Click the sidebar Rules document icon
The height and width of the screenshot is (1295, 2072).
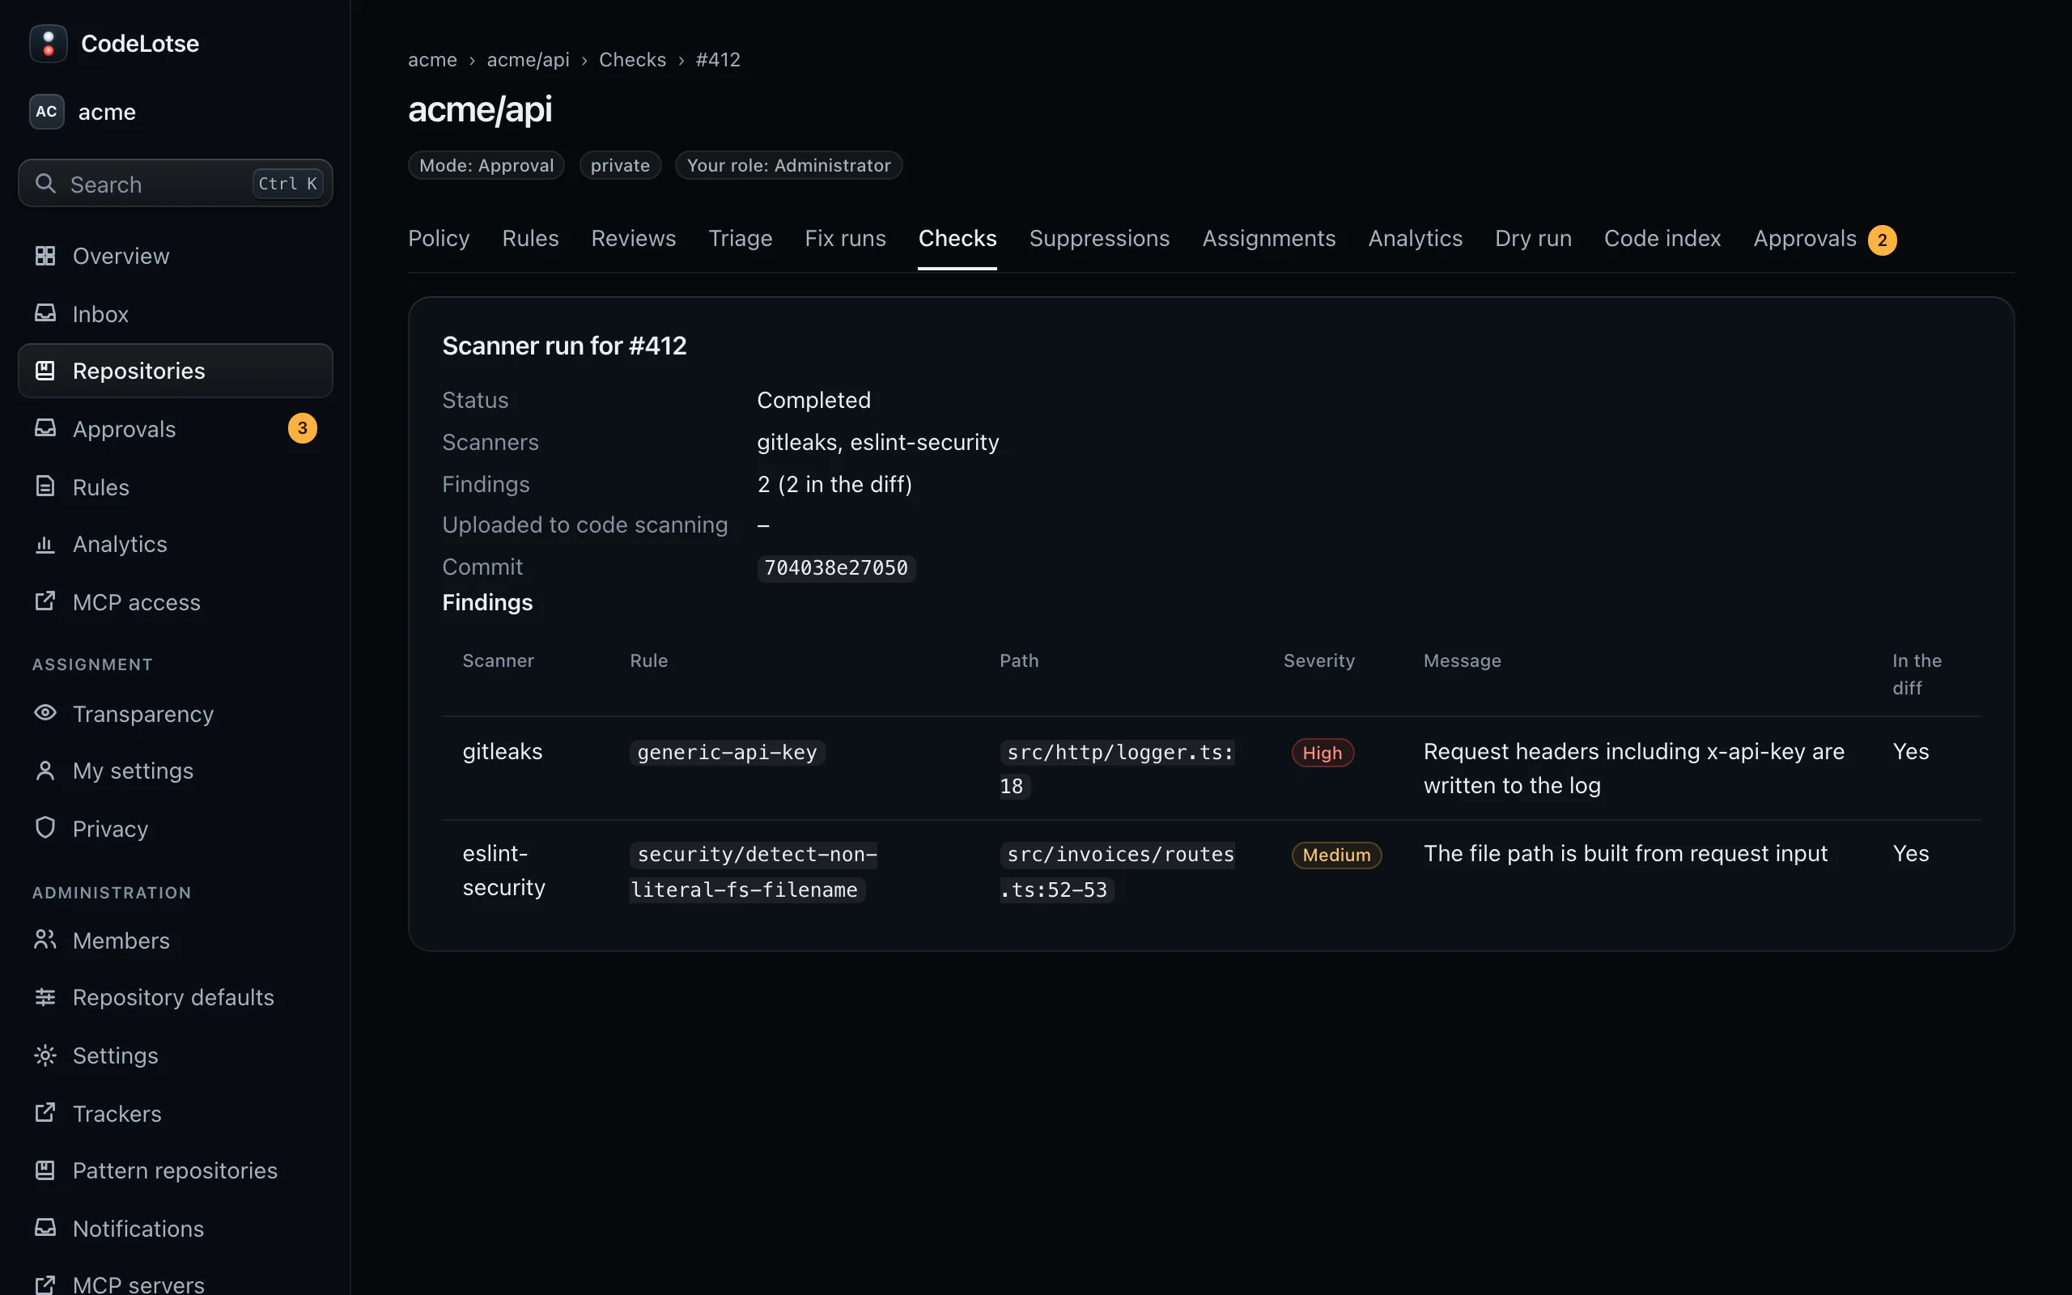[x=45, y=486]
